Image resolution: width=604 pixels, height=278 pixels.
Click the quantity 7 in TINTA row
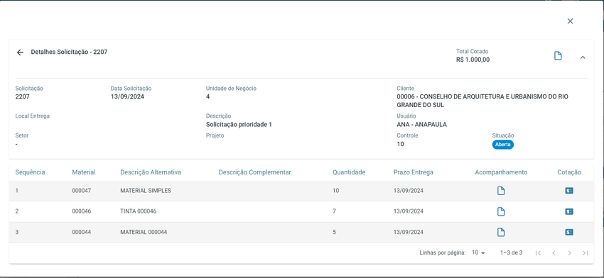coord(335,211)
